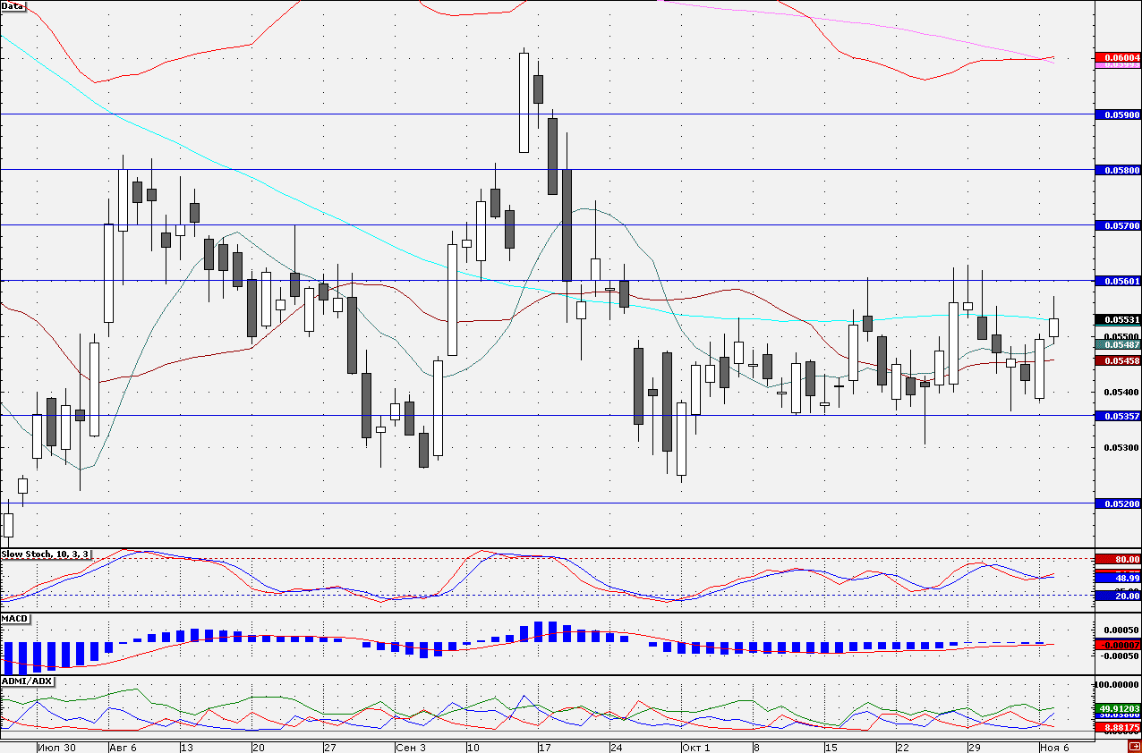Click the Окт 1 date label
The height and width of the screenshot is (753, 1142).
(x=695, y=747)
